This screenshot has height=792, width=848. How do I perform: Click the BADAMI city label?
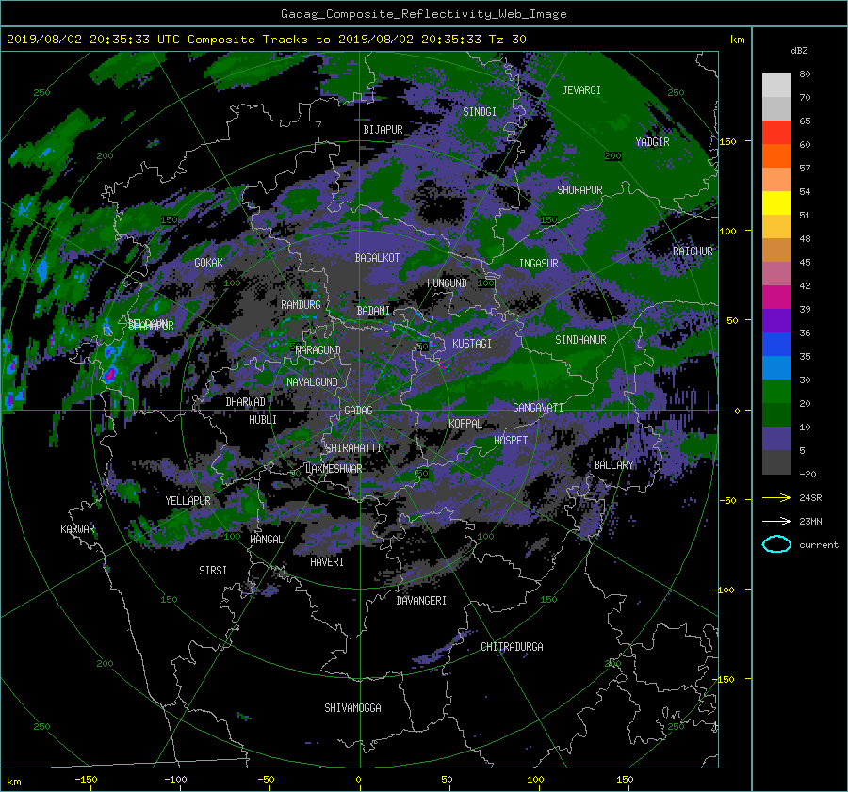pyautogui.click(x=373, y=311)
